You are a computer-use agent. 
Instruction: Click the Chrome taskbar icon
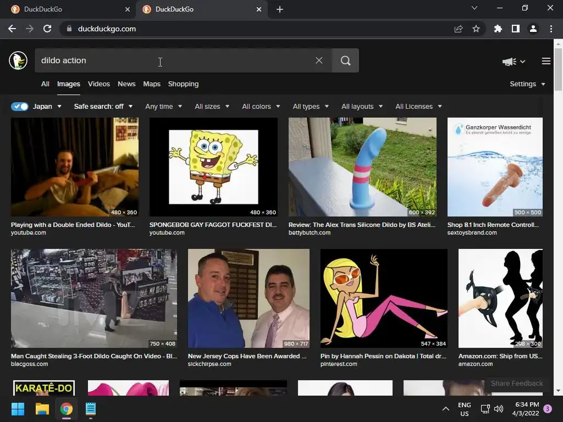[x=66, y=409]
